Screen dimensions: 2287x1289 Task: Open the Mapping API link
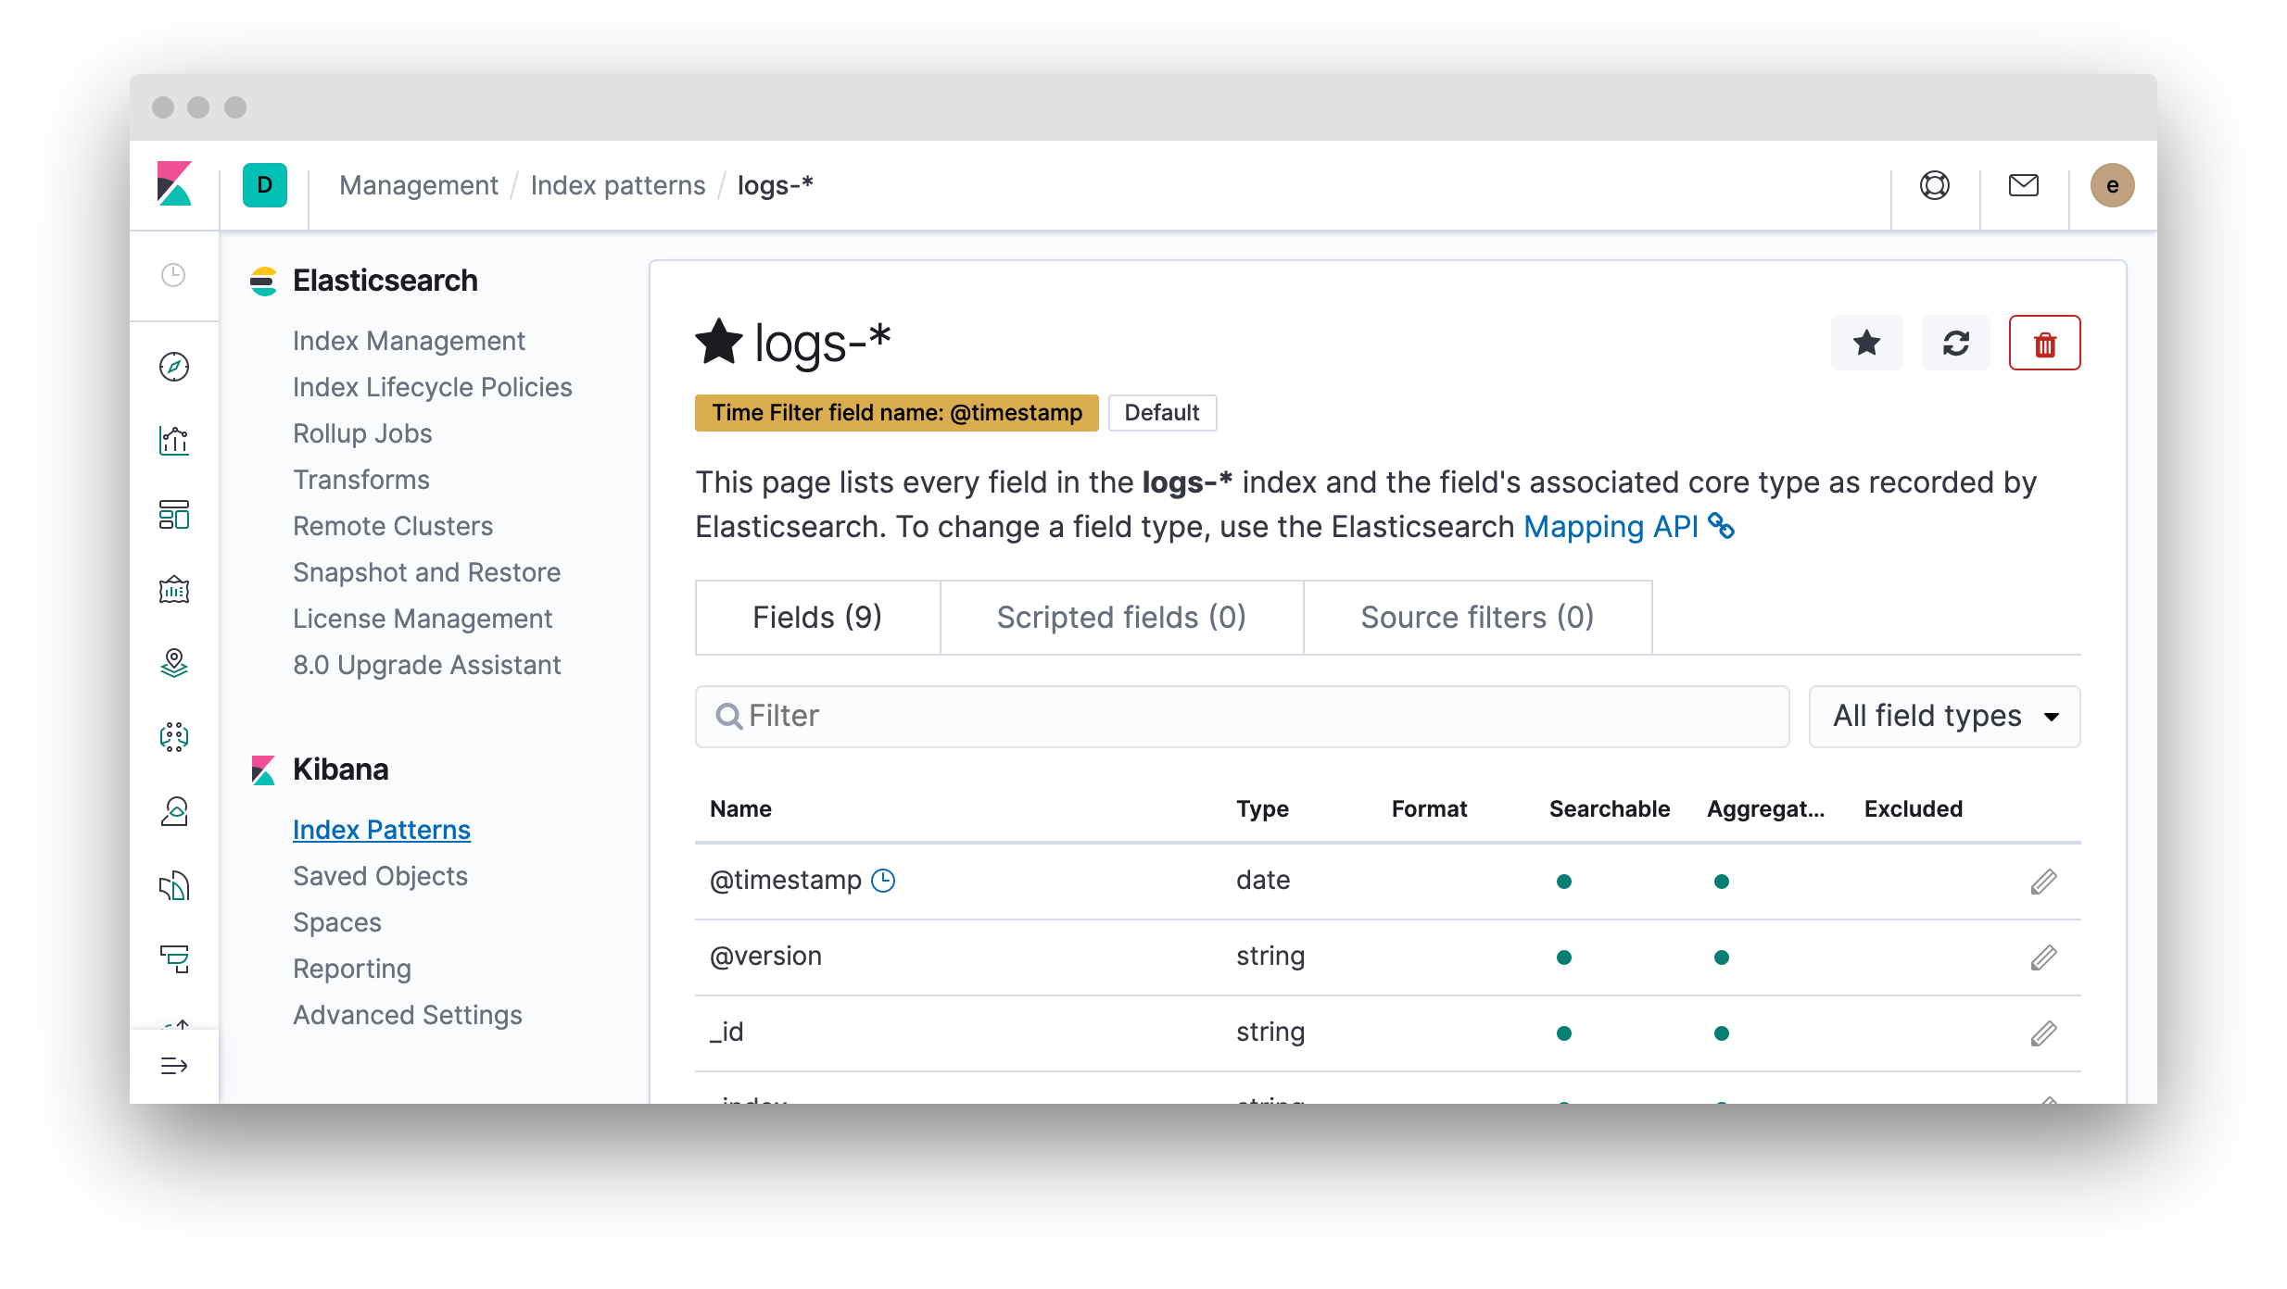point(1611,527)
